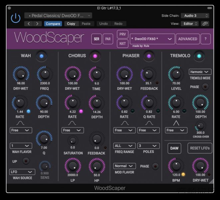220x200 pixels.
Task: Toggle the WAH UP button
Action: click(x=26, y=161)
